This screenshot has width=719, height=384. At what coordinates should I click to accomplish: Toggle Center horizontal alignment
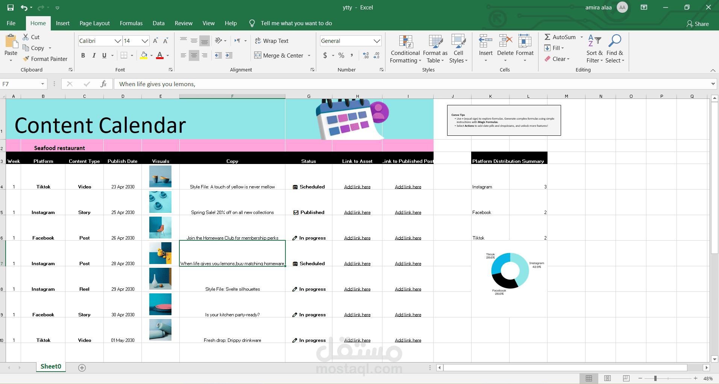pyautogui.click(x=194, y=55)
